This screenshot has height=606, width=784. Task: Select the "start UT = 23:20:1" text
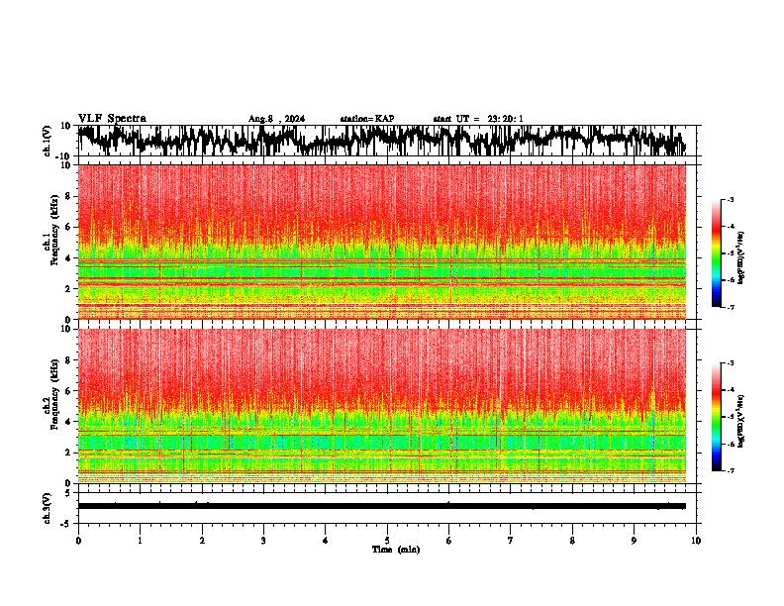478,119
